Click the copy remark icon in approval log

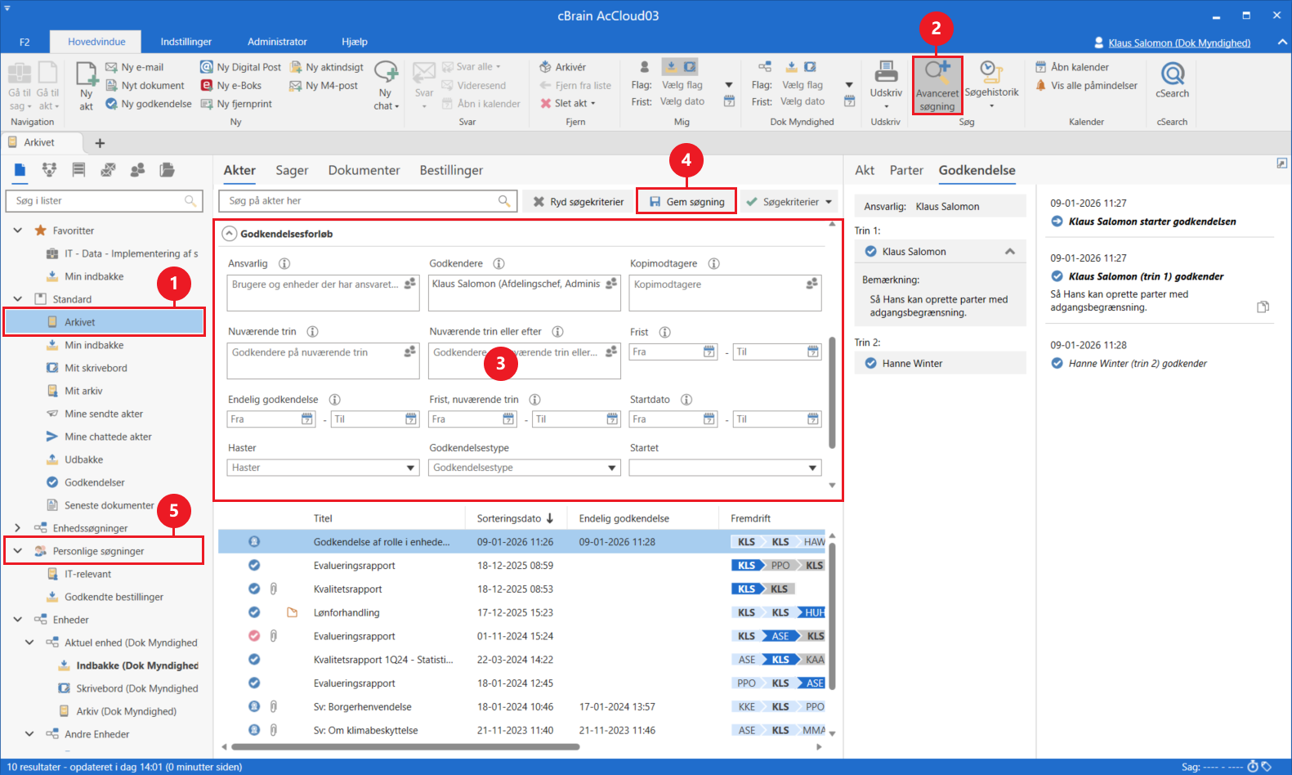point(1263,307)
